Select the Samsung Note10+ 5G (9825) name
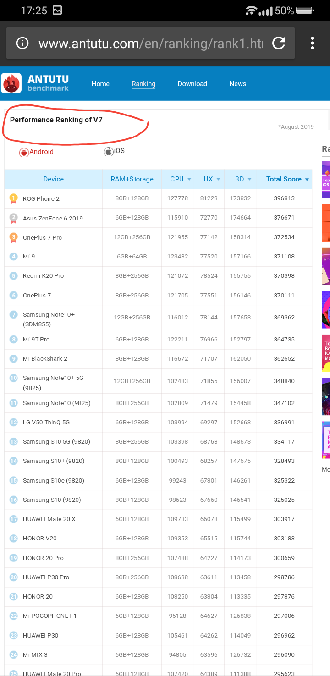This screenshot has height=676, width=330. point(53,383)
